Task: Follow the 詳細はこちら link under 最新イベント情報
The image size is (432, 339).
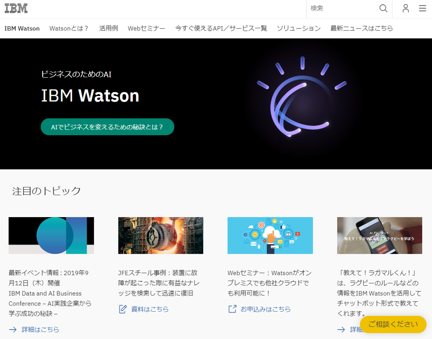Action: pos(40,330)
